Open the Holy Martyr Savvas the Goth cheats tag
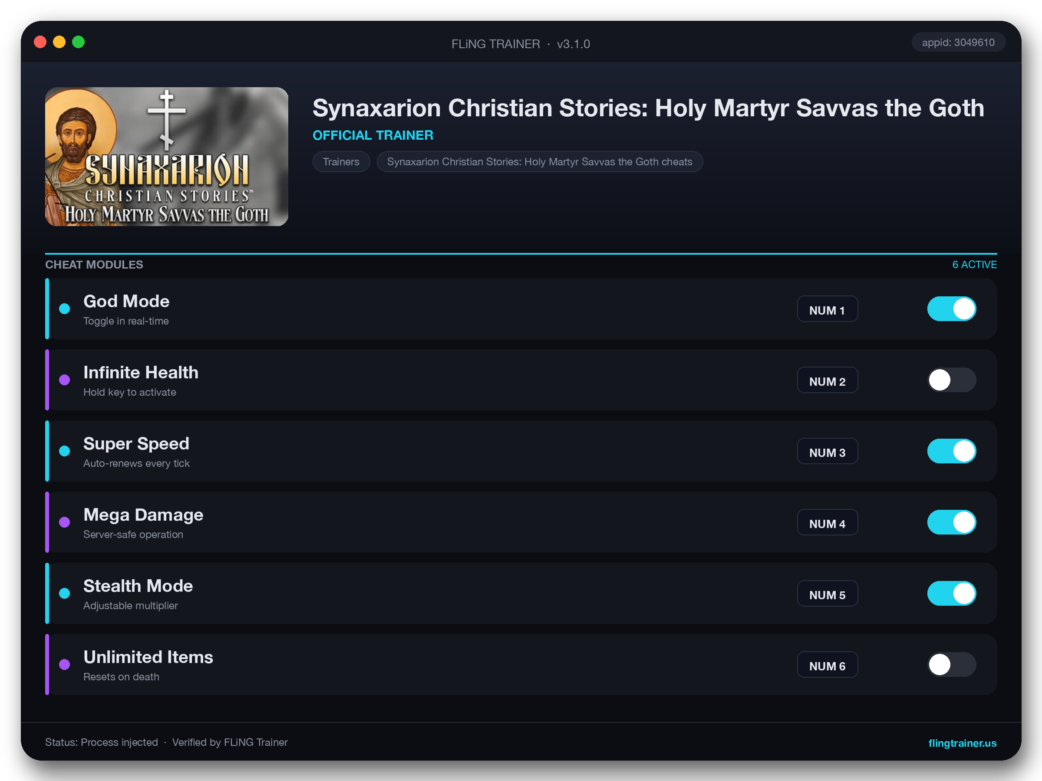This screenshot has width=1042, height=781. pos(540,161)
